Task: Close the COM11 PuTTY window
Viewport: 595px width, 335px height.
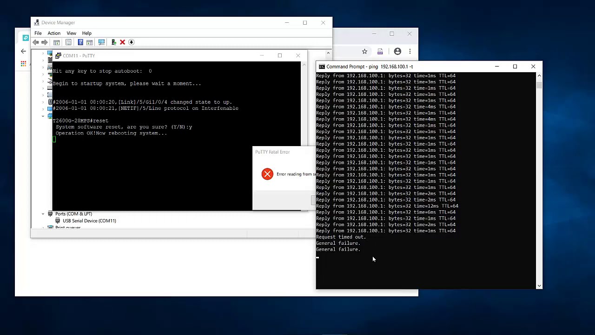Action: (298, 55)
